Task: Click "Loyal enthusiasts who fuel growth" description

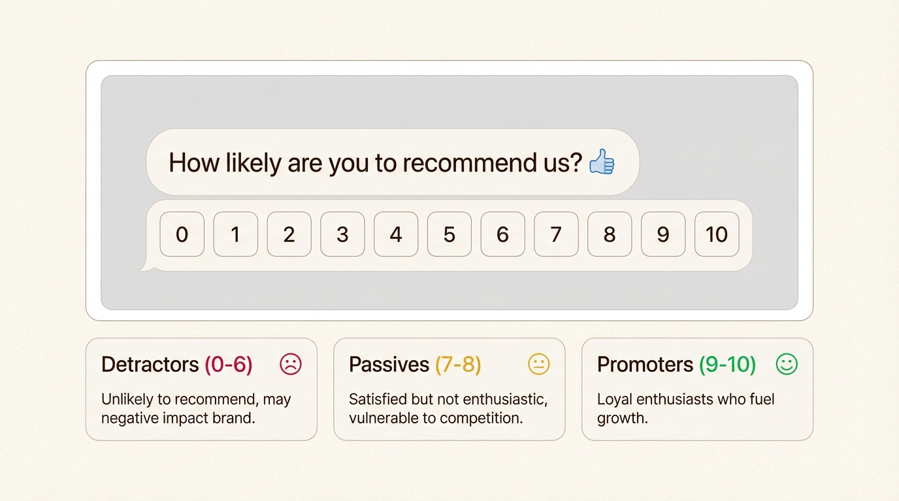Action: (685, 408)
